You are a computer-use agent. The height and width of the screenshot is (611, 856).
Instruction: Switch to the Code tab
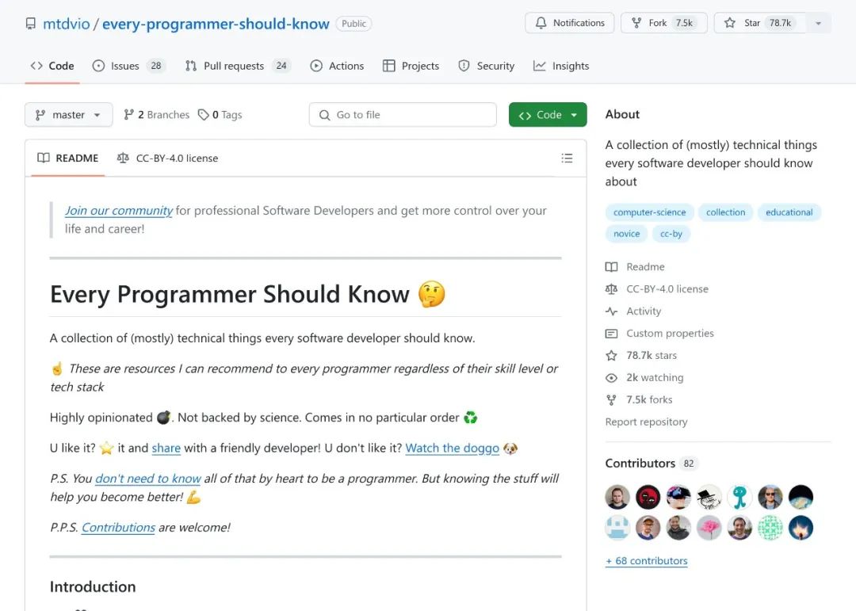click(52, 66)
